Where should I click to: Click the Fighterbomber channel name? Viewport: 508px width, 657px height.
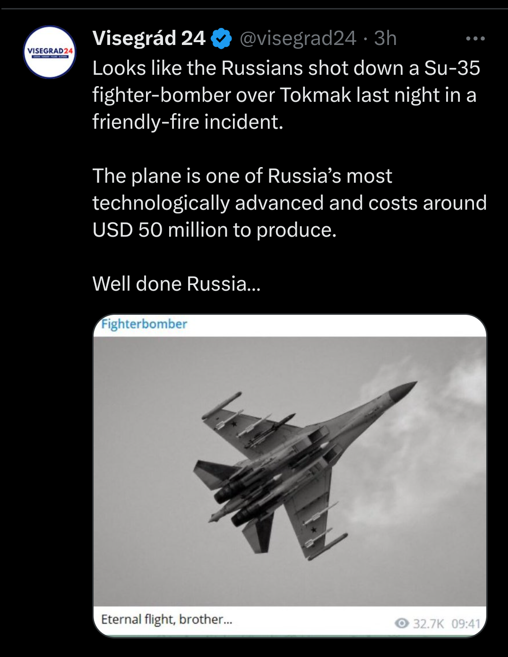[x=144, y=324]
